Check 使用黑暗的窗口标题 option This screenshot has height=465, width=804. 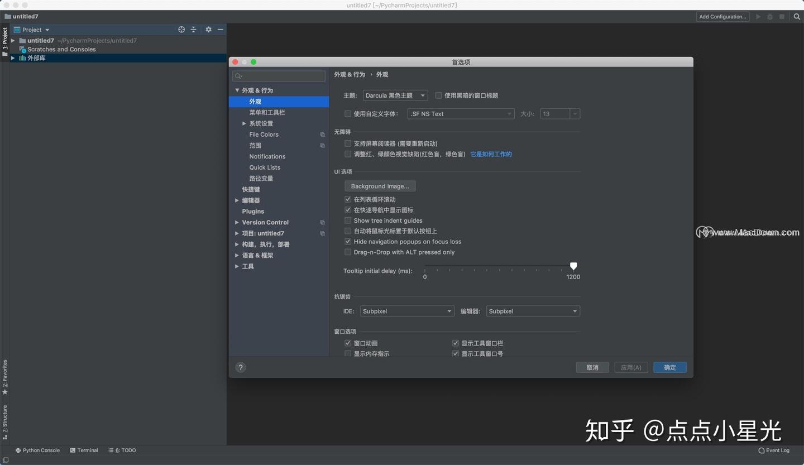coord(439,95)
